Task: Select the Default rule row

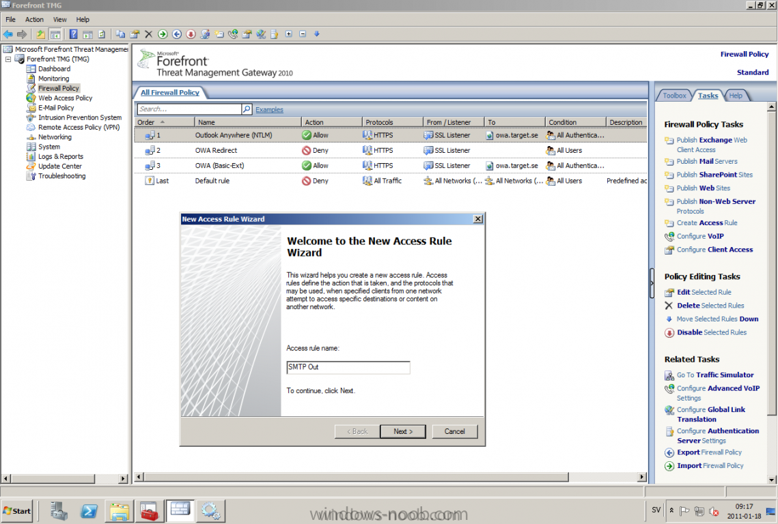Action: 391,181
